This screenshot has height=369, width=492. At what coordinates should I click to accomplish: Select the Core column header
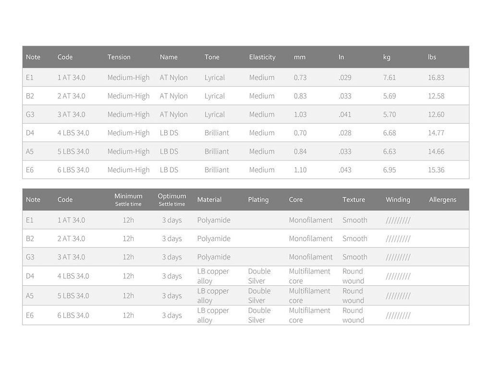tap(295, 200)
